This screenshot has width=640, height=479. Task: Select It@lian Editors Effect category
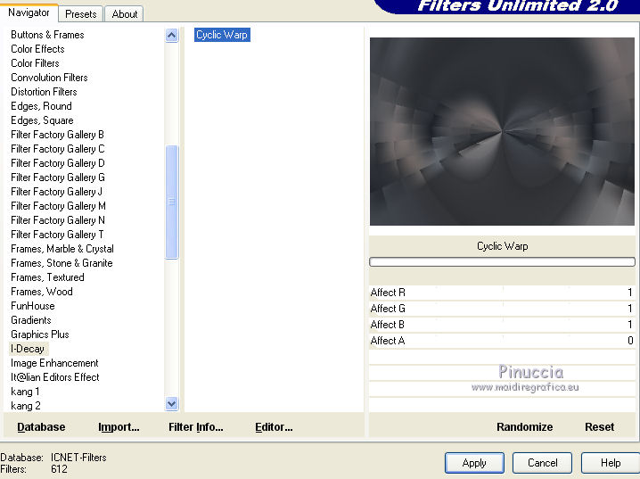click(55, 377)
